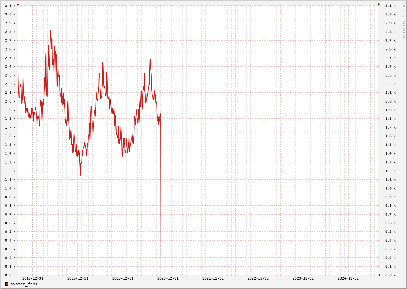The width and height of the screenshot is (407, 289).
Task: Click the 2020-12-31 x-axis date label
Action: pos(168,278)
